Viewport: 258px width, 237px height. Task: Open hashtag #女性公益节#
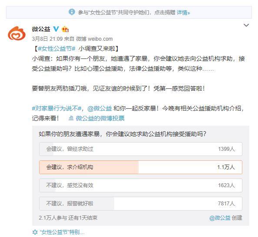click(x=56, y=49)
